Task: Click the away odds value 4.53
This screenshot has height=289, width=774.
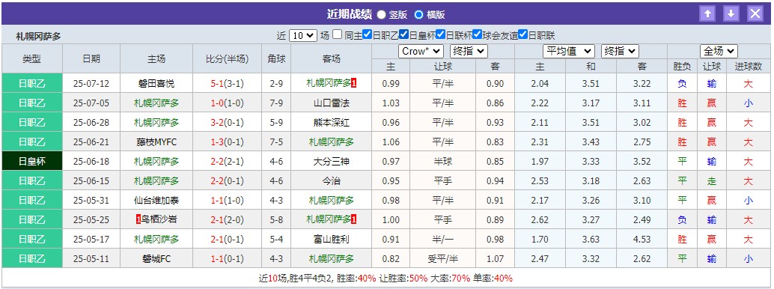Action: [x=642, y=240]
